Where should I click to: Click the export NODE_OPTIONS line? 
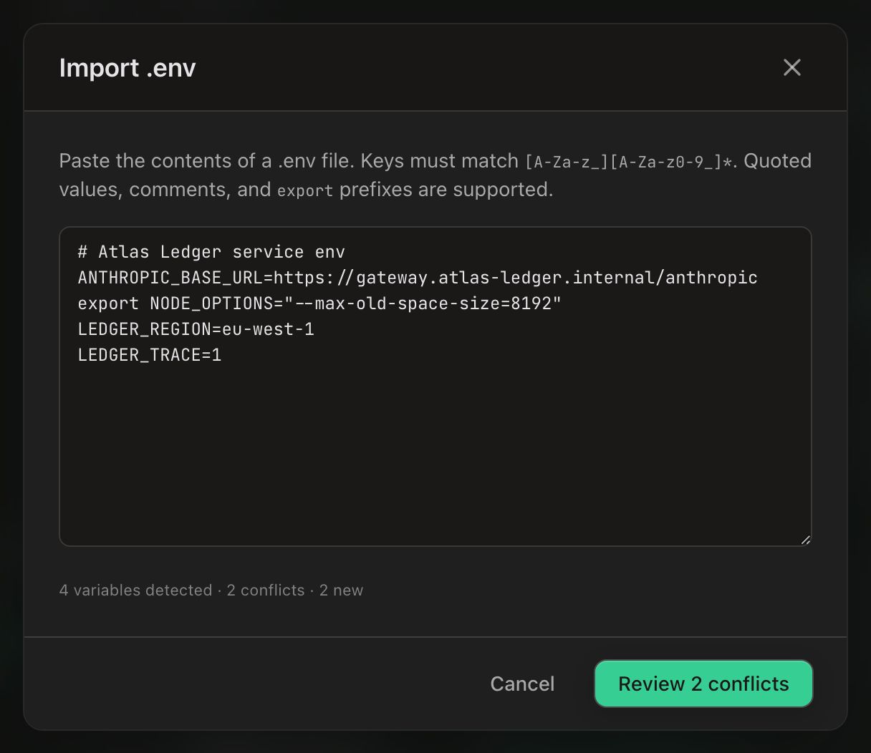pos(319,303)
